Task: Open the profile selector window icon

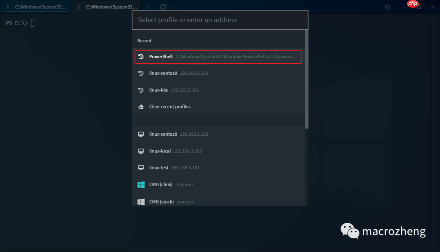Action: coord(163,7)
